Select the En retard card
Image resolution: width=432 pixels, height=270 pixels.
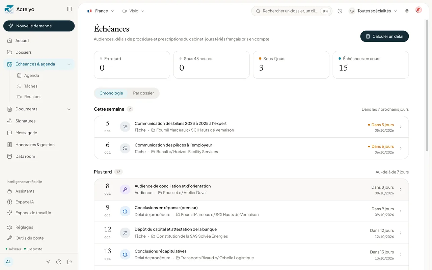[x=132, y=65]
